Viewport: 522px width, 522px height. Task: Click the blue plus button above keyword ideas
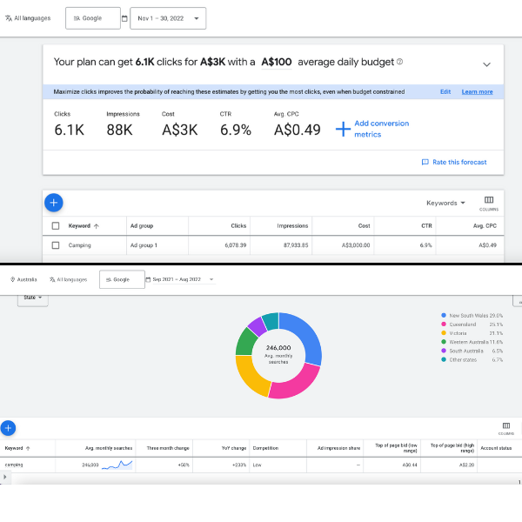click(8, 428)
